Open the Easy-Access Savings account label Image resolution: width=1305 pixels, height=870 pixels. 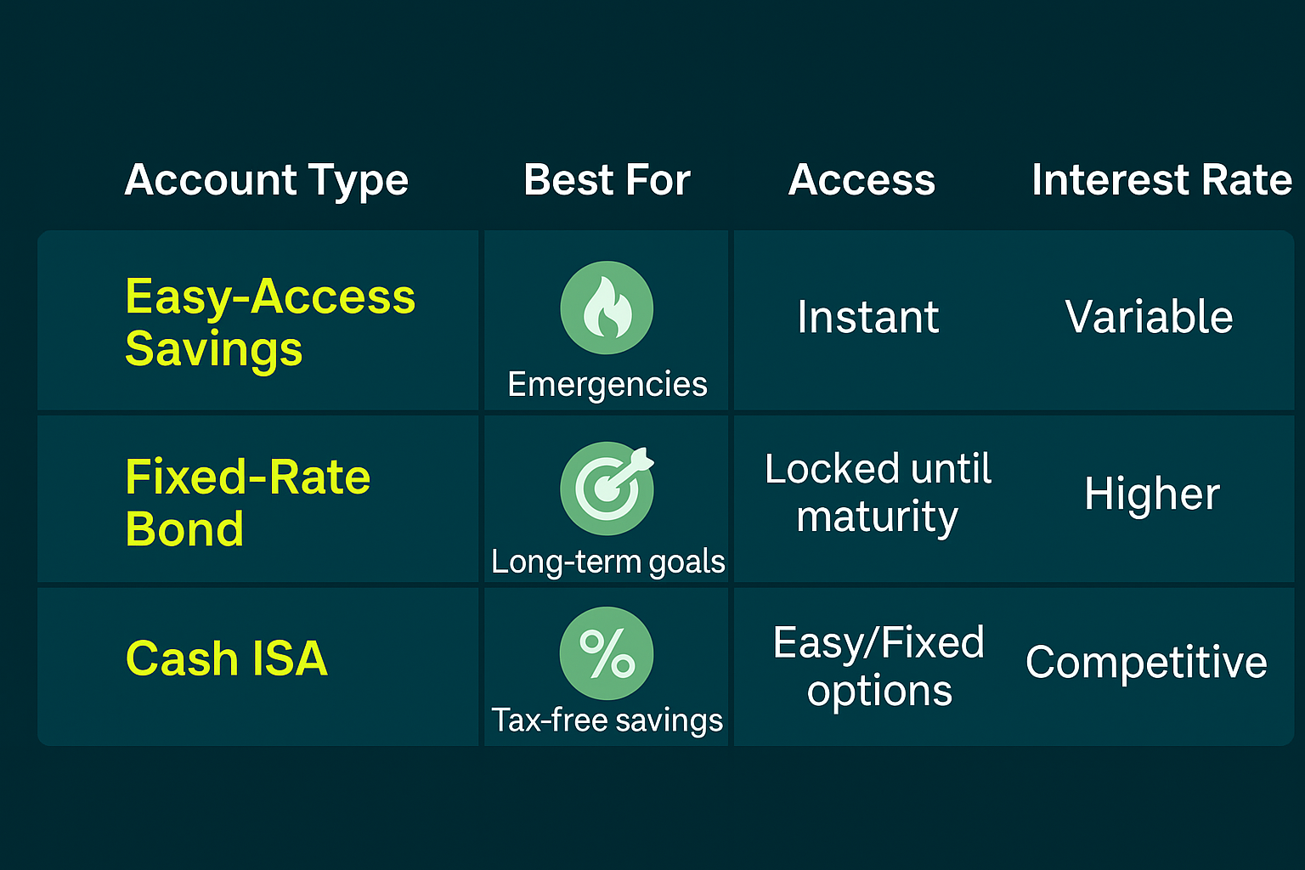click(270, 322)
